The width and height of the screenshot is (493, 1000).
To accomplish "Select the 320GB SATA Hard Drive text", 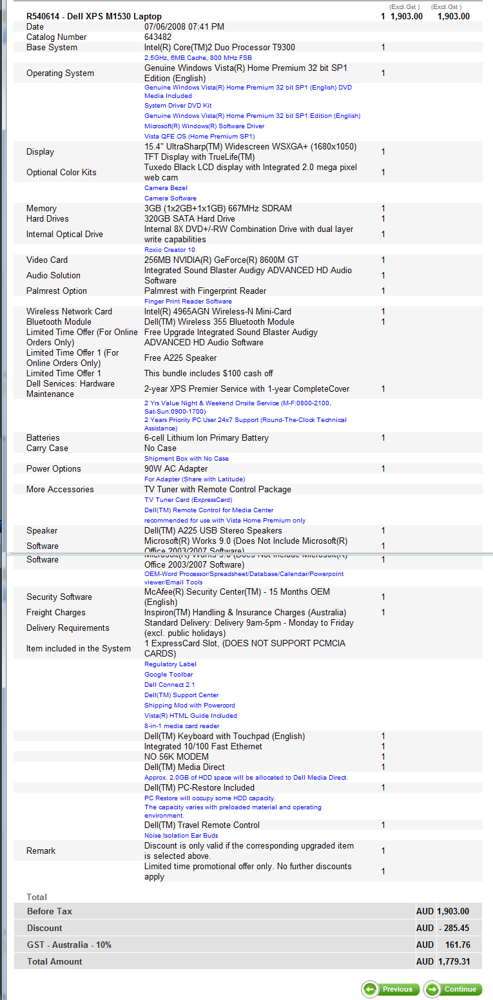I will coord(189,218).
